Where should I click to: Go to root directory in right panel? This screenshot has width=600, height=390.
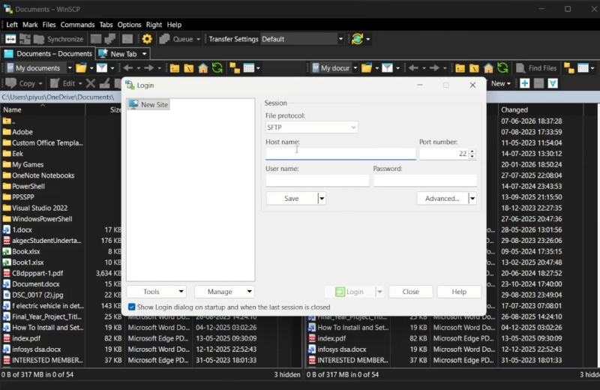click(x=474, y=68)
